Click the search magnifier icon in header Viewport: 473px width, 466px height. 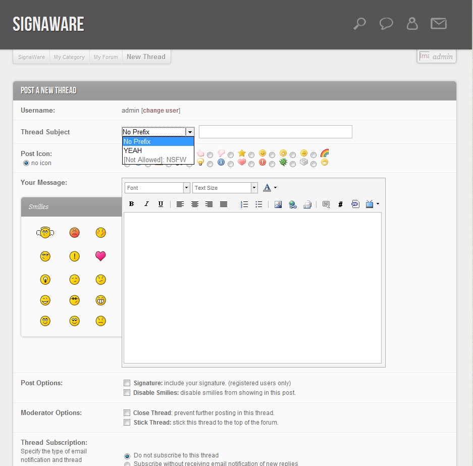pyautogui.click(x=359, y=24)
